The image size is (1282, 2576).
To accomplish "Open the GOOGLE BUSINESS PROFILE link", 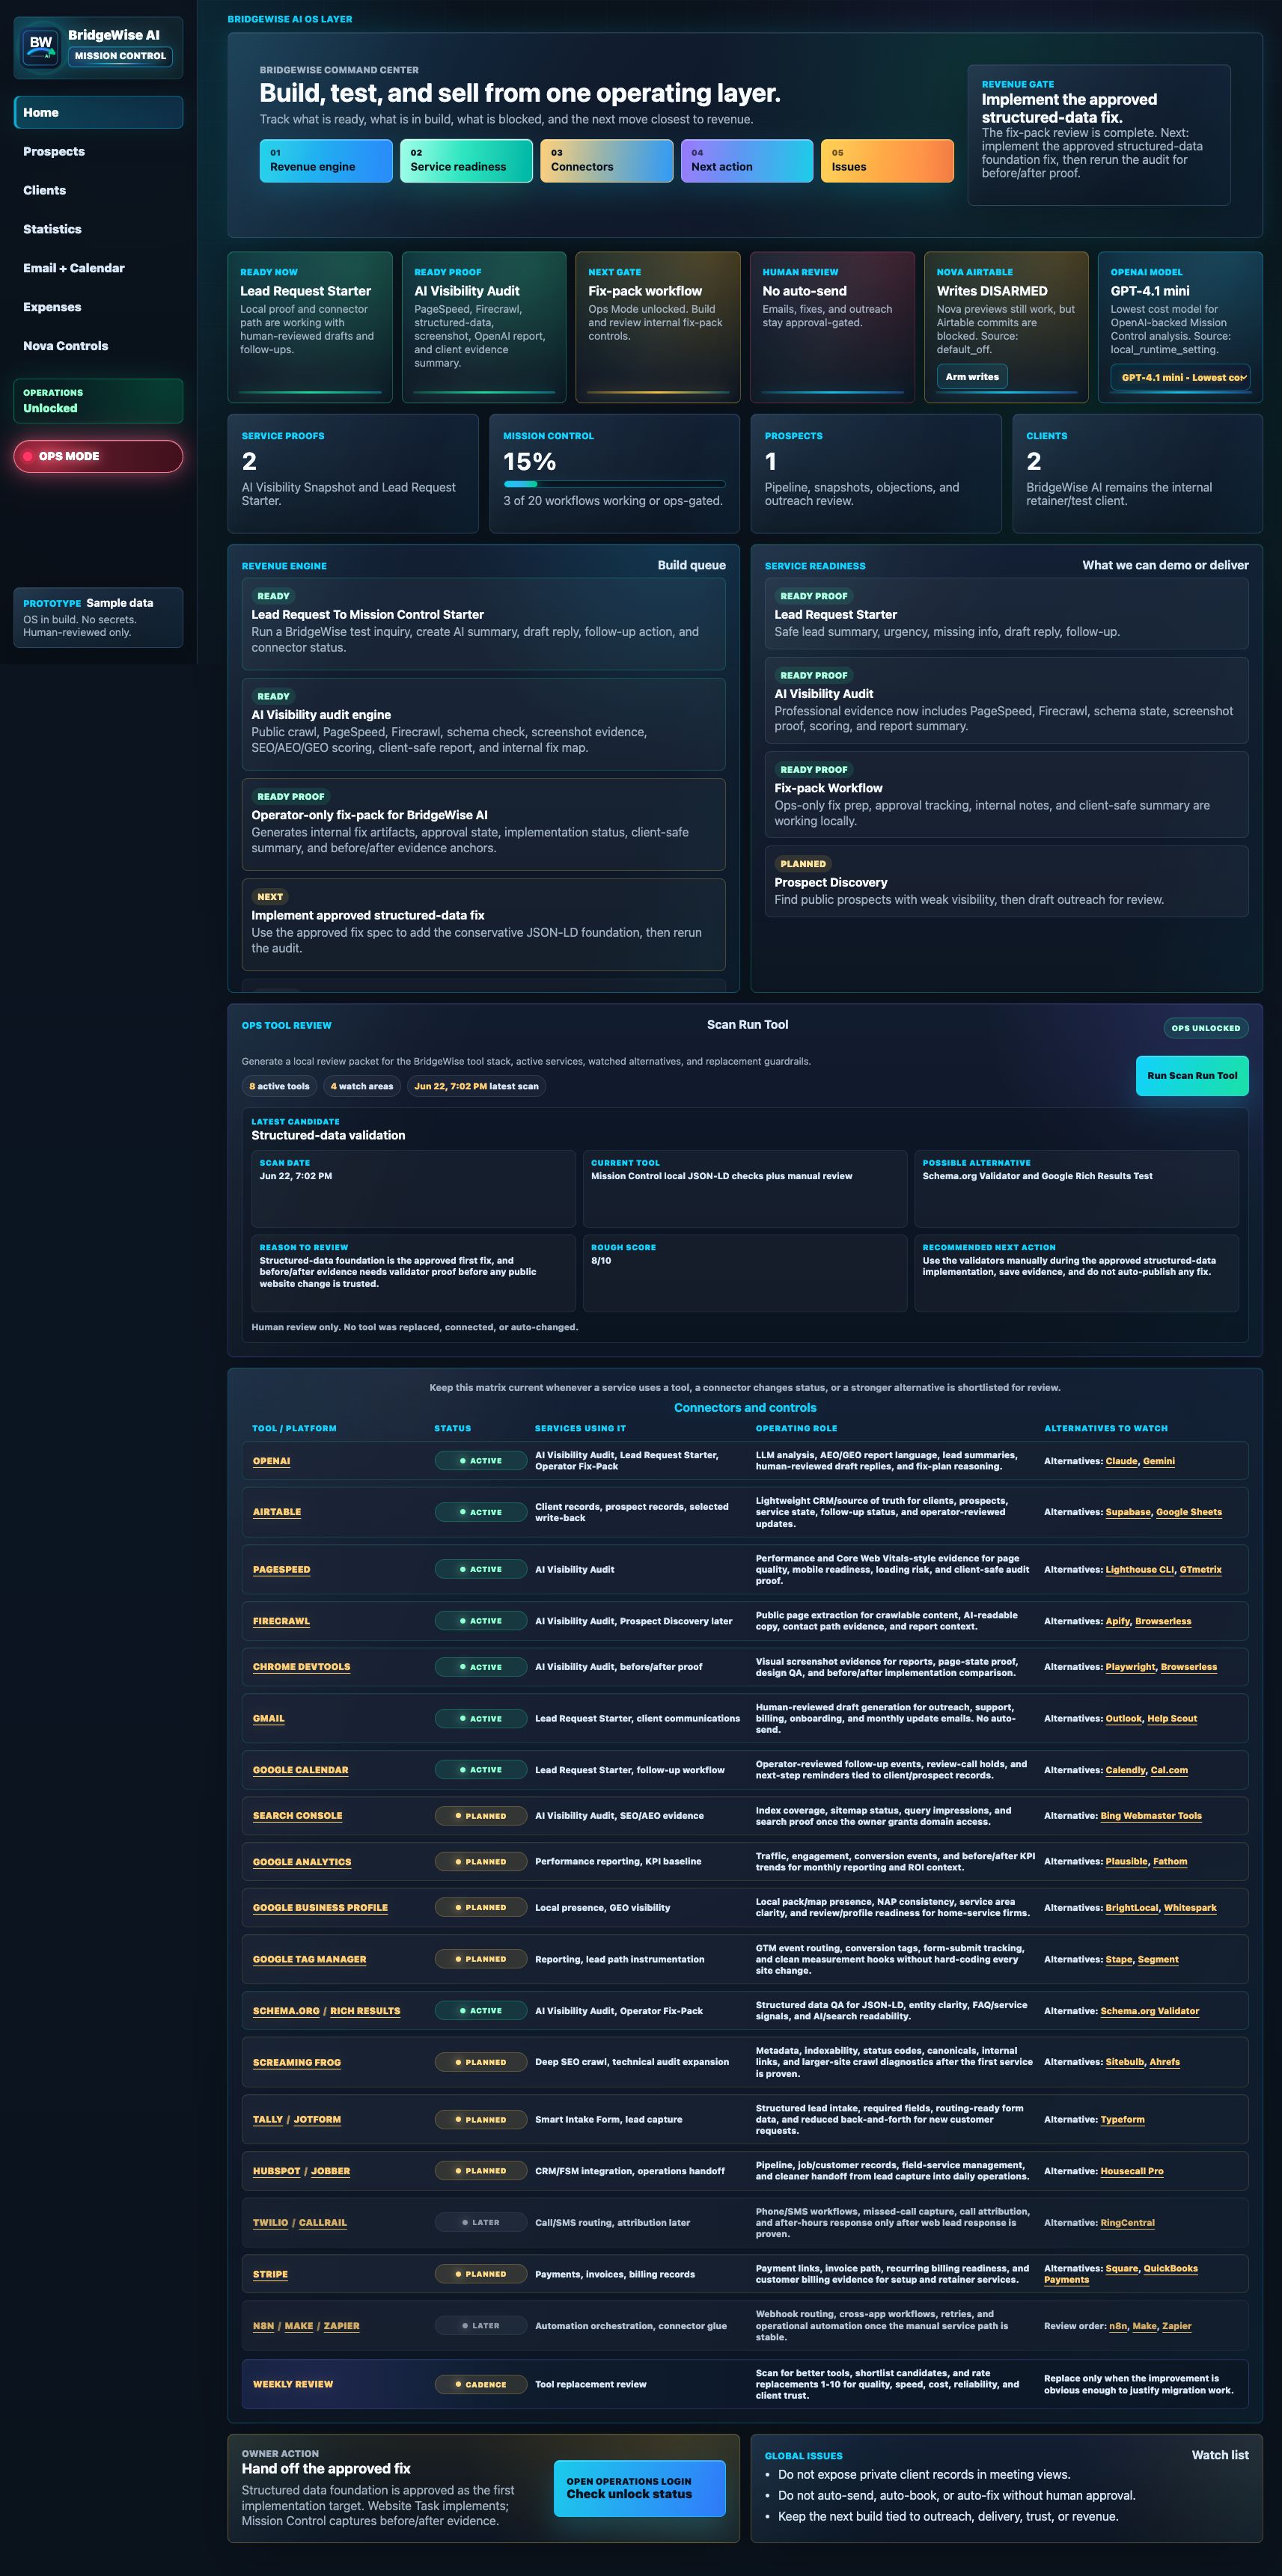I will point(320,1908).
